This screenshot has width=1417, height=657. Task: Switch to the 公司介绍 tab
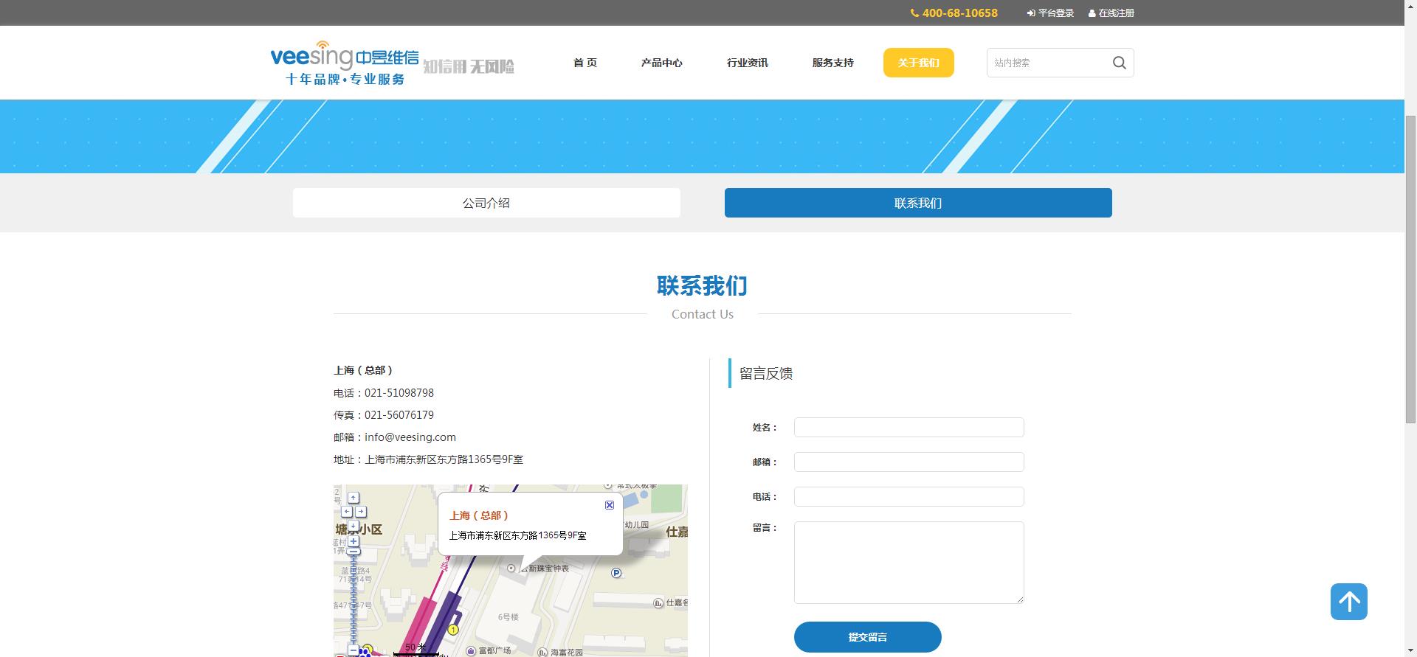486,203
